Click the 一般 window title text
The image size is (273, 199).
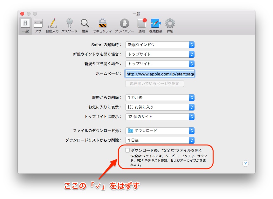click(x=136, y=14)
